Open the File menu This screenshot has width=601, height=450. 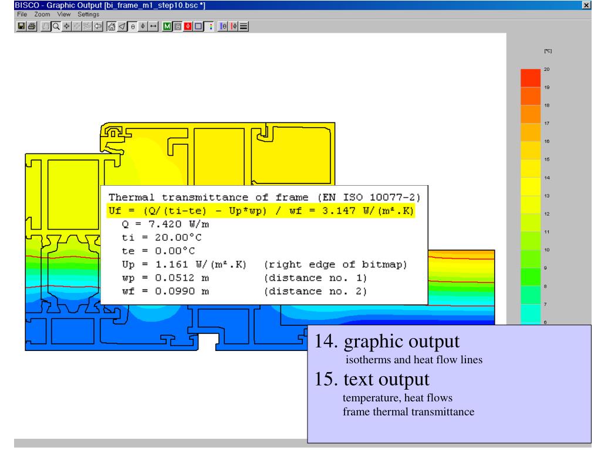tap(22, 14)
